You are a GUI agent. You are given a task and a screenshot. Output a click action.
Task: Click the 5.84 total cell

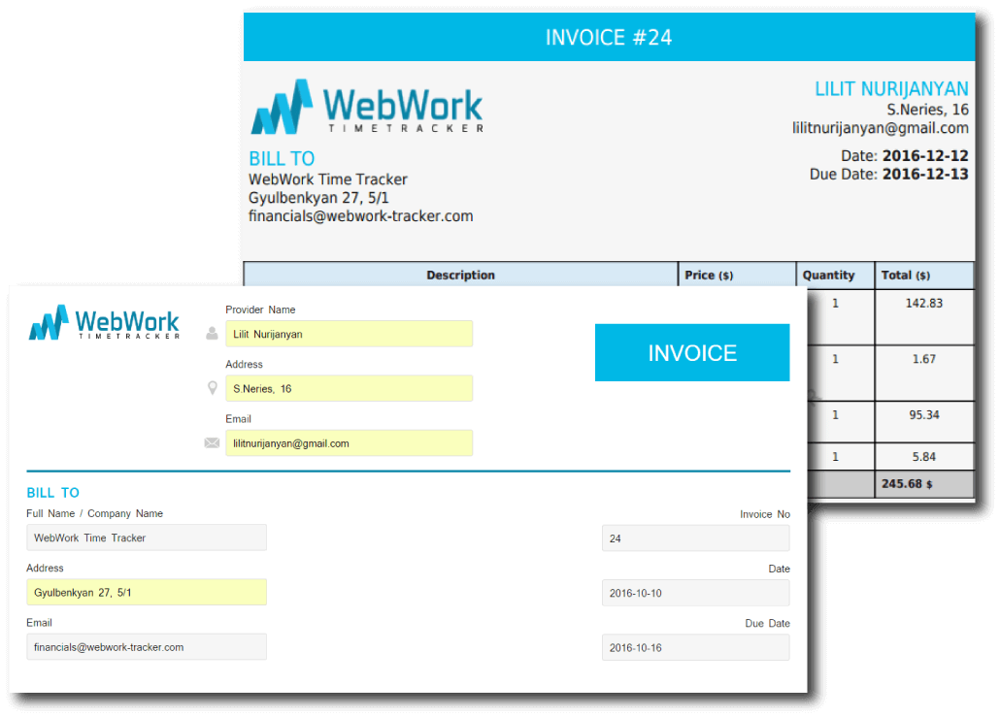pos(924,457)
